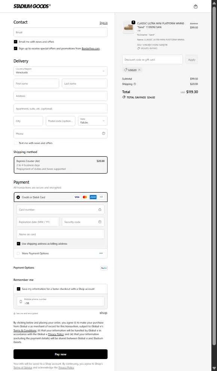The image size is (217, 371).
Task: Click the Mastercard icon
Action: [85, 197]
